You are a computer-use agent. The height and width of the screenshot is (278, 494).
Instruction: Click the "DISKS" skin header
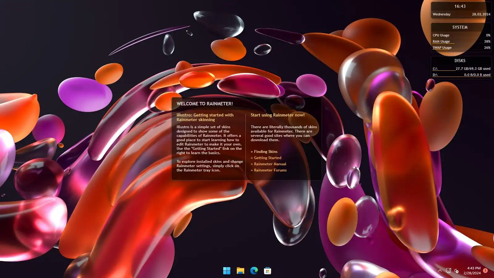[x=460, y=61]
